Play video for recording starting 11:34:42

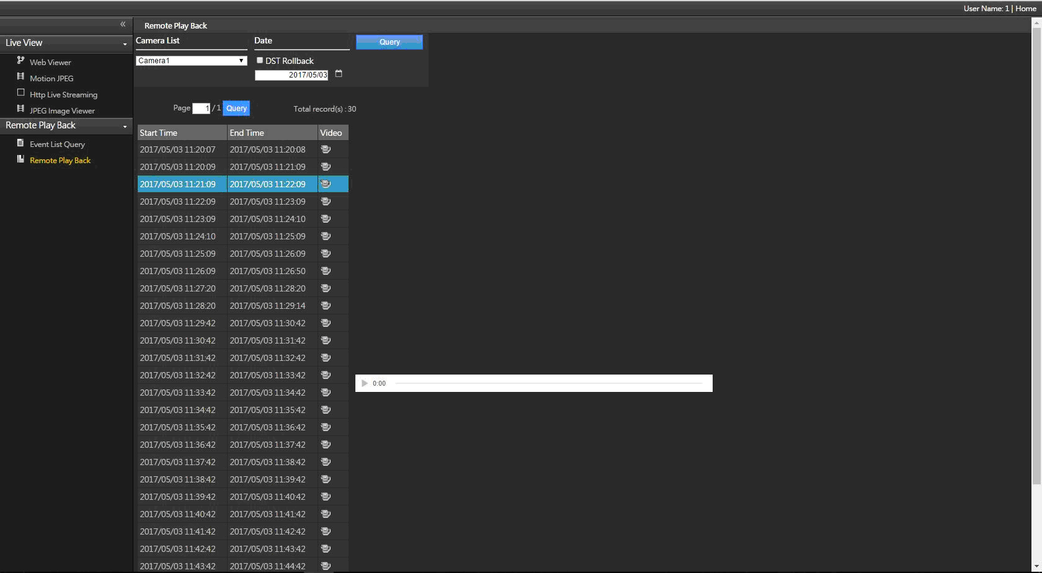[x=326, y=410]
